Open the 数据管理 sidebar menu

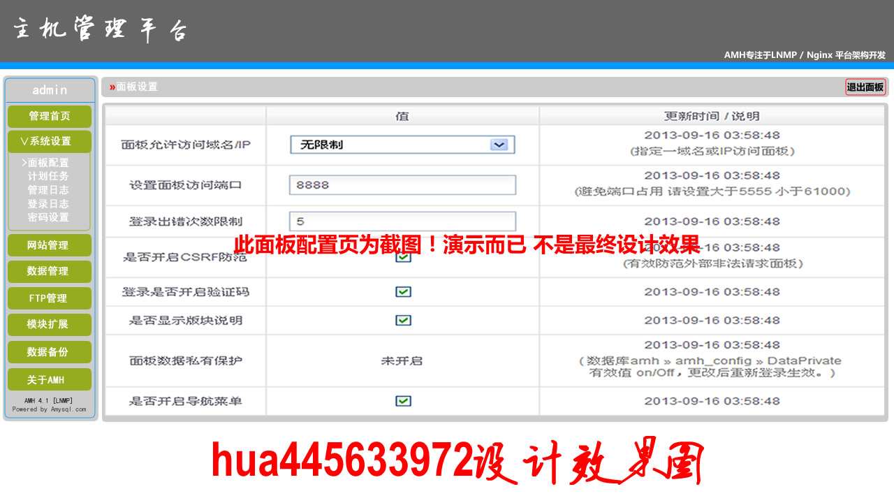pos(49,272)
